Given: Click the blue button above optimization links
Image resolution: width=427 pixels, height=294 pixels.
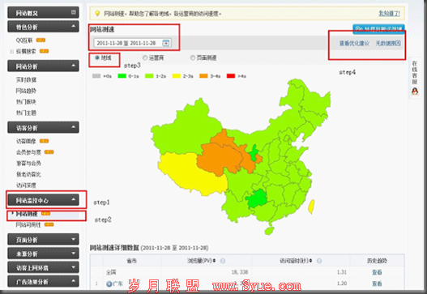Looking at the screenshot, I should pyautogui.click(x=379, y=28).
